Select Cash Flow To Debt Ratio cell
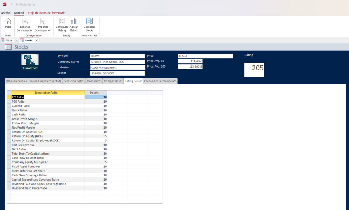 [48, 158]
